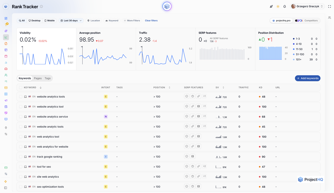Click the ProjectHQ logo at the sidebar top

[x=6, y=6]
